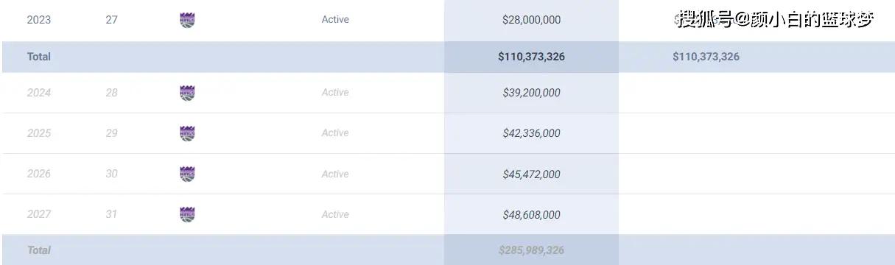Click the Kings team logo in 2027 row
The width and height of the screenshot is (895, 265).
(x=187, y=214)
